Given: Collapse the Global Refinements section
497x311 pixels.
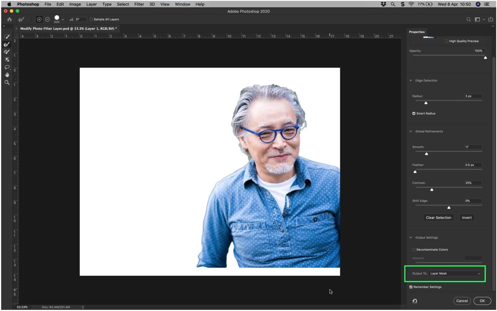Looking at the screenshot, I should [x=411, y=131].
